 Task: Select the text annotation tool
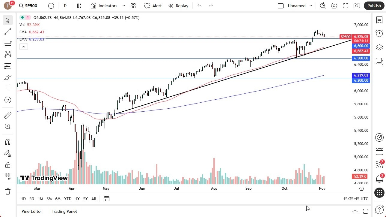point(7,88)
